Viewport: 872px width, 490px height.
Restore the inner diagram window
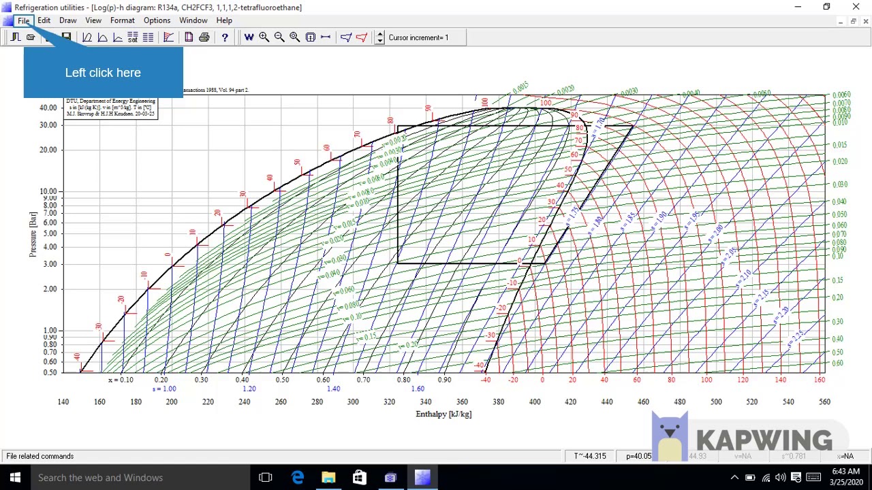853,21
